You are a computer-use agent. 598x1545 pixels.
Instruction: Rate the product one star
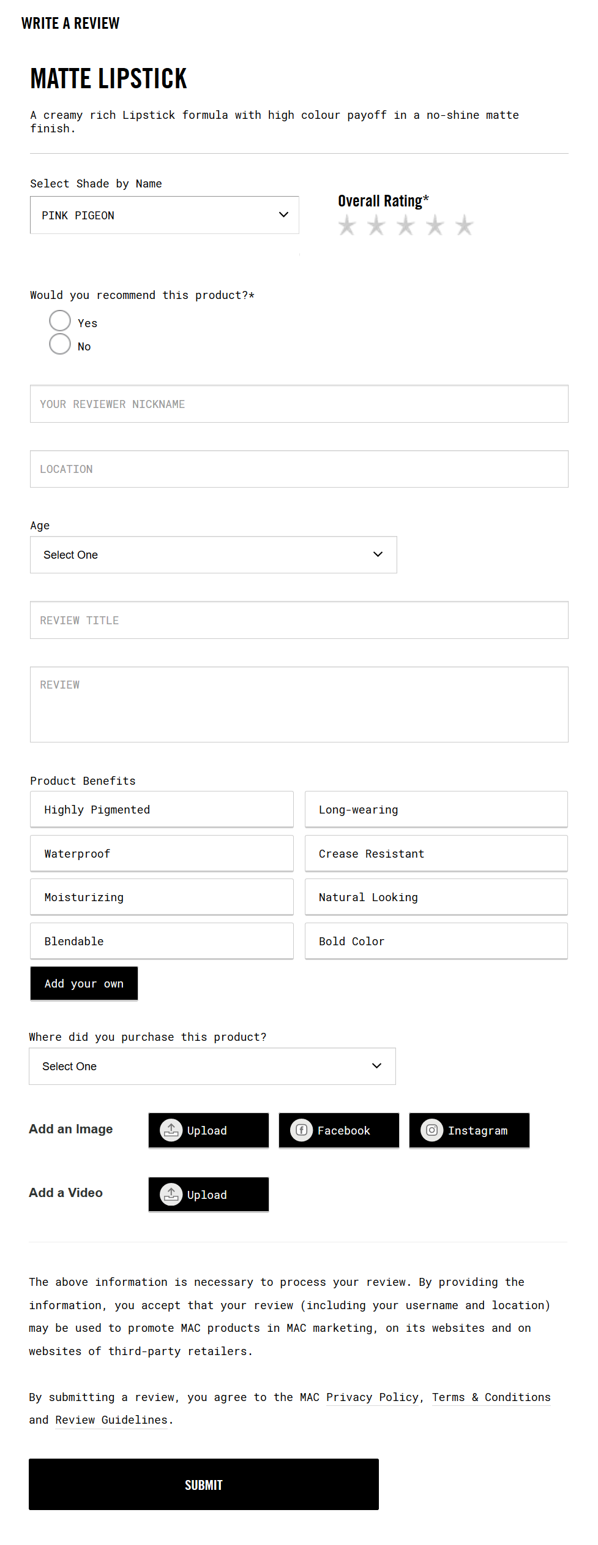347,226
